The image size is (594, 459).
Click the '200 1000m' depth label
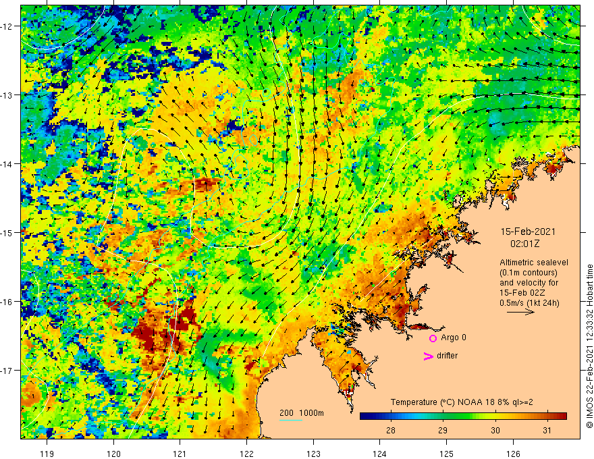coord(302,413)
